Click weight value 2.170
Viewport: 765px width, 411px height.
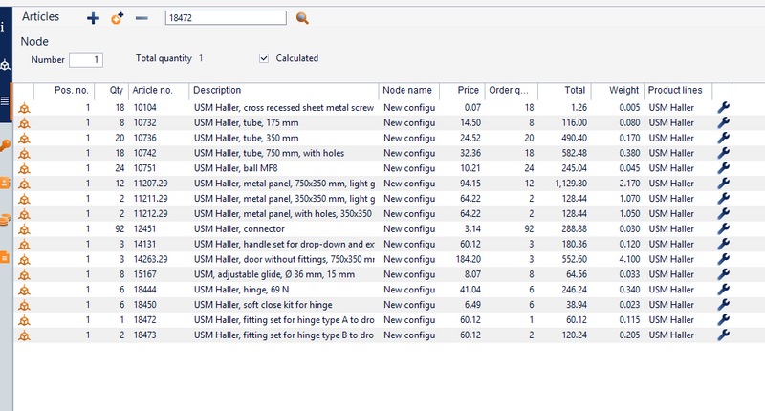[629, 184]
